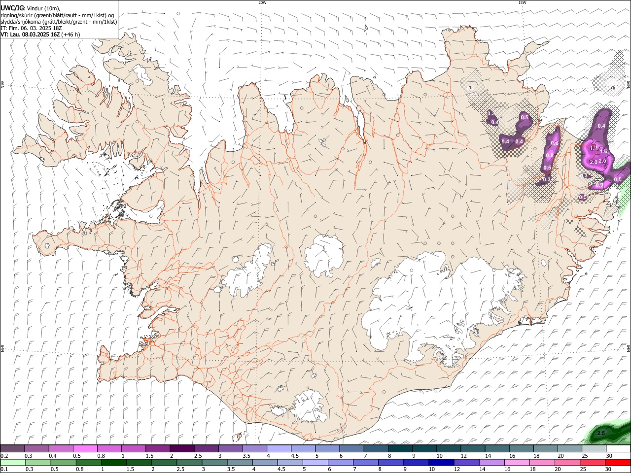Click the light lavender swatch in top legend row
The width and height of the screenshot is (631, 473).
[279, 449]
